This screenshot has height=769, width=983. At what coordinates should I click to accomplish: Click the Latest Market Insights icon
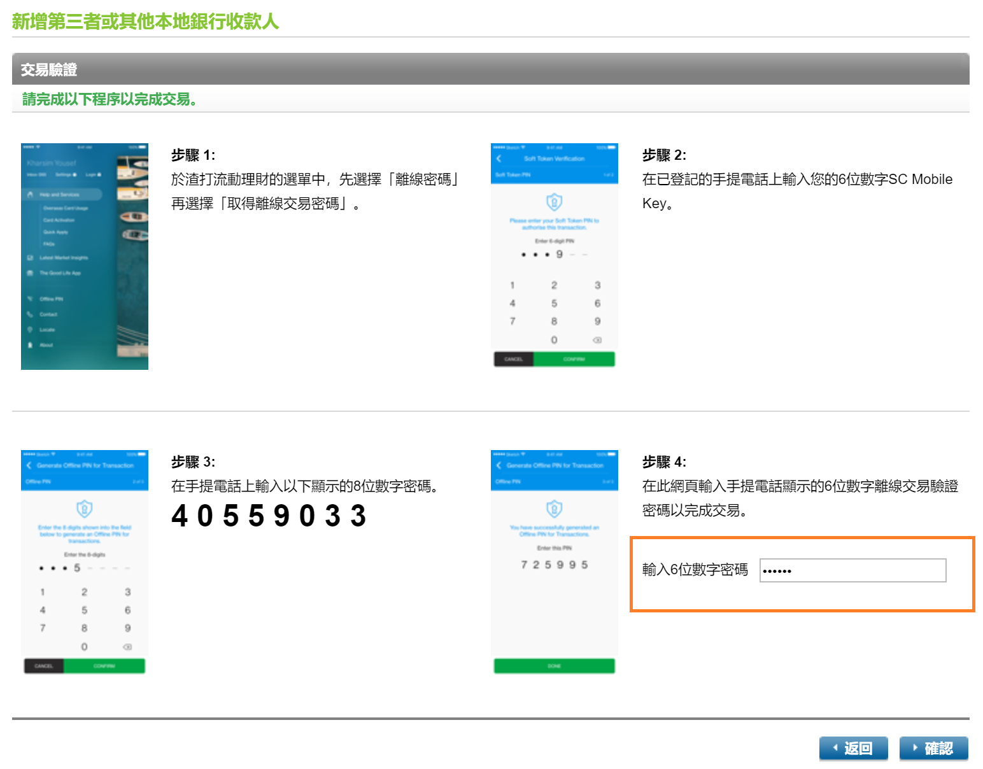[x=30, y=258]
